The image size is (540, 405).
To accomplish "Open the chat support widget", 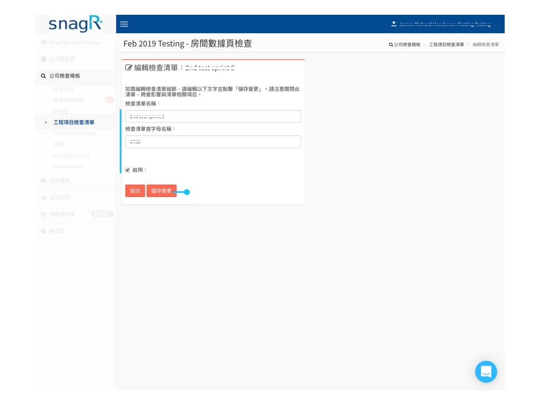I will pyautogui.click(x=486, y=372).
